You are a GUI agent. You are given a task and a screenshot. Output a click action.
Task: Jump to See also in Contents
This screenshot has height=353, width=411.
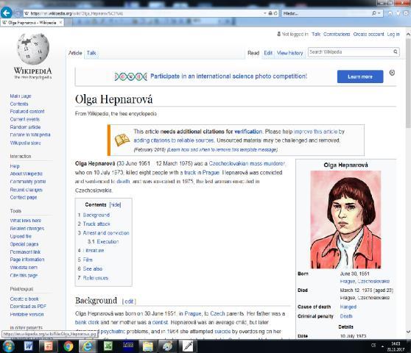(x=93, y=268)
